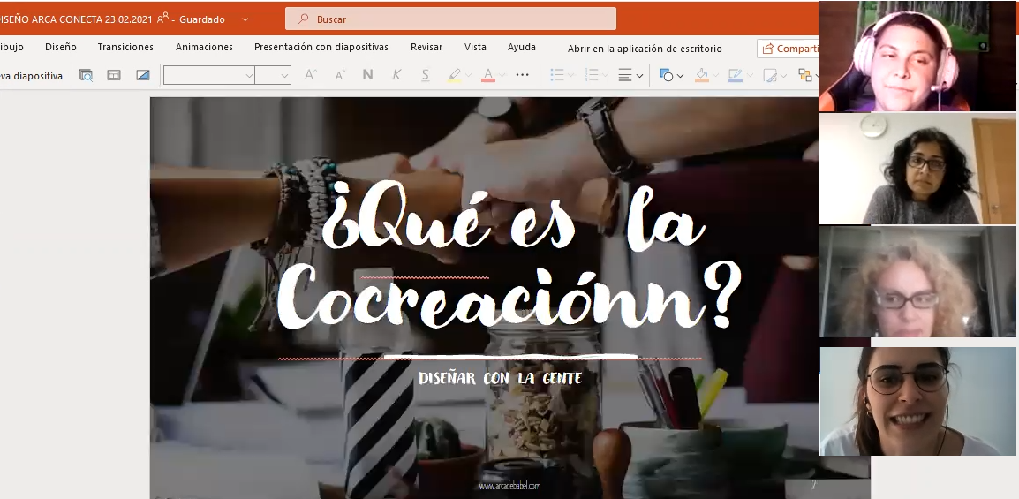This screenshot has width=1019, height=499.
Task: Click www.arcadebabel.com footer text on slide
Action: coord(509,486)
